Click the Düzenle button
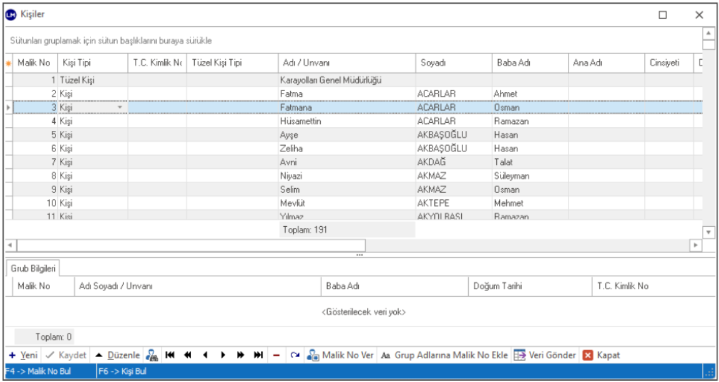Viewport: 719px width, 382px height. 117,355
